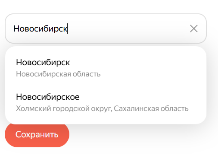Place the cursor after Новосибирск in the input

pyautogui.click(x=68, y=29)
